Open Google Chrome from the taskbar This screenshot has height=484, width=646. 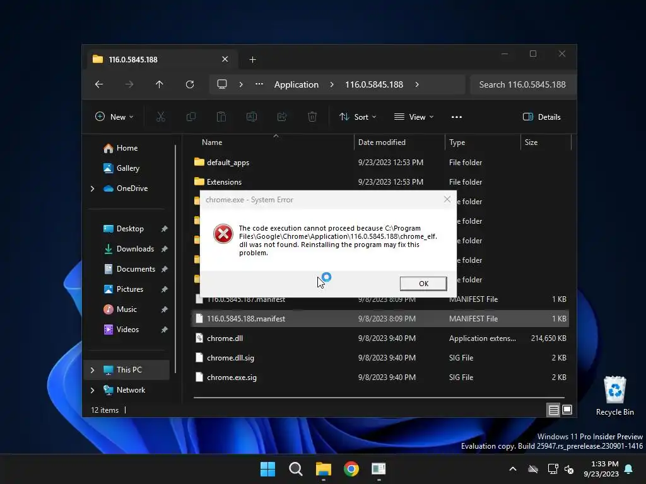(351, 469)
